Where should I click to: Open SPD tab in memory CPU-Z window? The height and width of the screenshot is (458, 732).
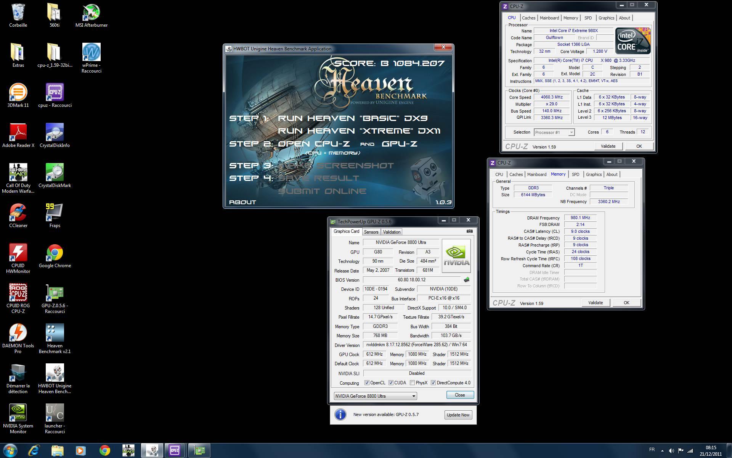575,174
